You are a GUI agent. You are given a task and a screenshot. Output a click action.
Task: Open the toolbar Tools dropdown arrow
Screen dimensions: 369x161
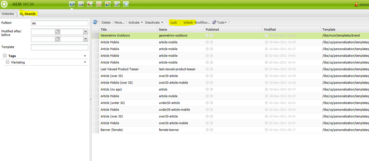pos(226,22)
